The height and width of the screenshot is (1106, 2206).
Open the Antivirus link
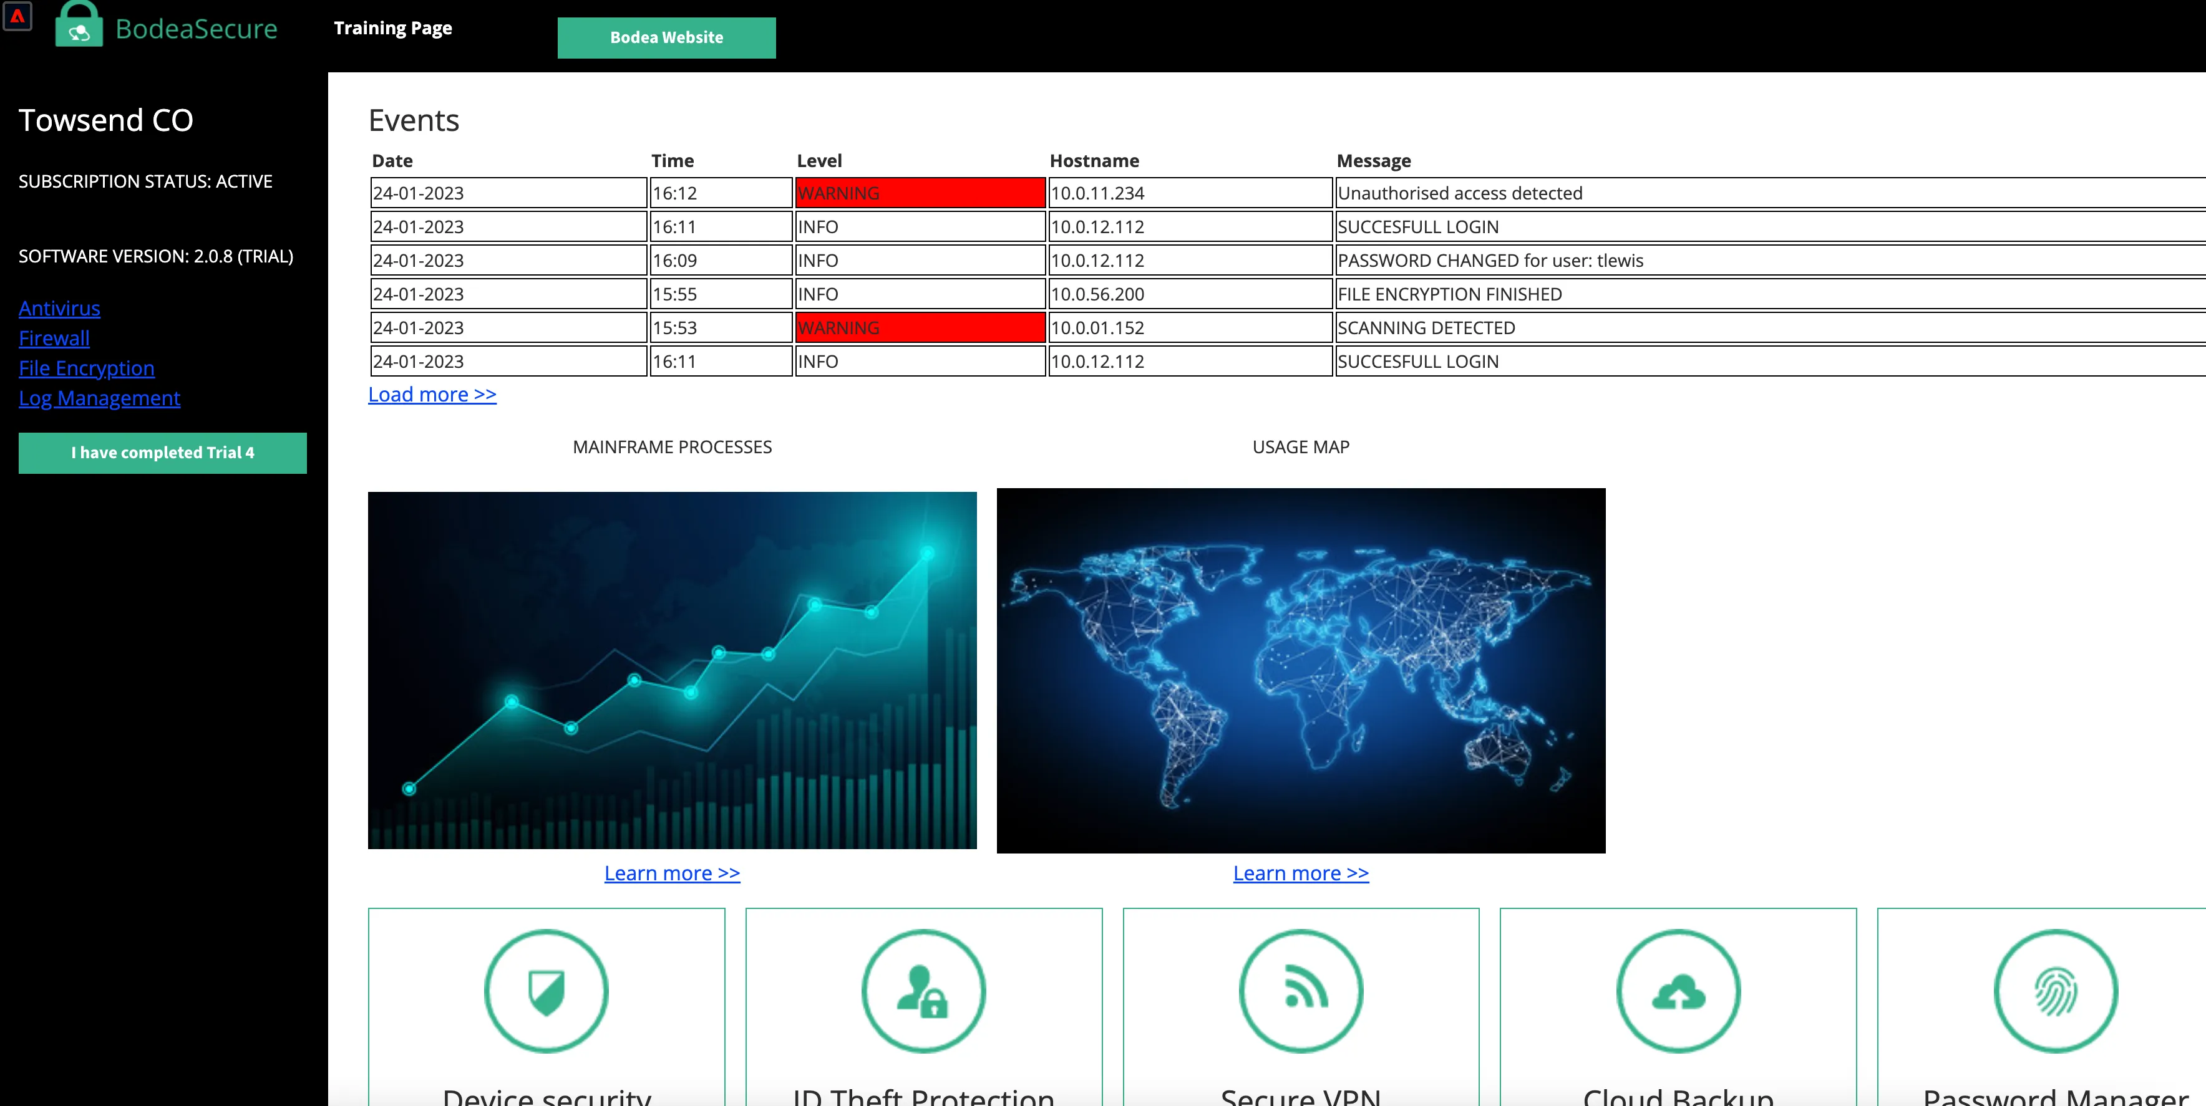click(59, 308)
